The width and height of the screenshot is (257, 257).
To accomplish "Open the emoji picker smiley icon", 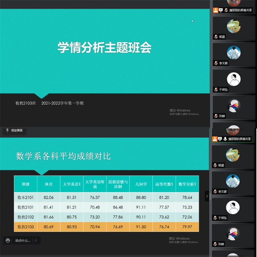I will pyautogui.click(x=8, y=241).
